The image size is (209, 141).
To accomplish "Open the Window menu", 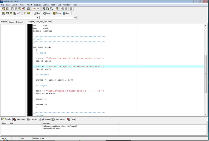I will (x=67, y=5).
